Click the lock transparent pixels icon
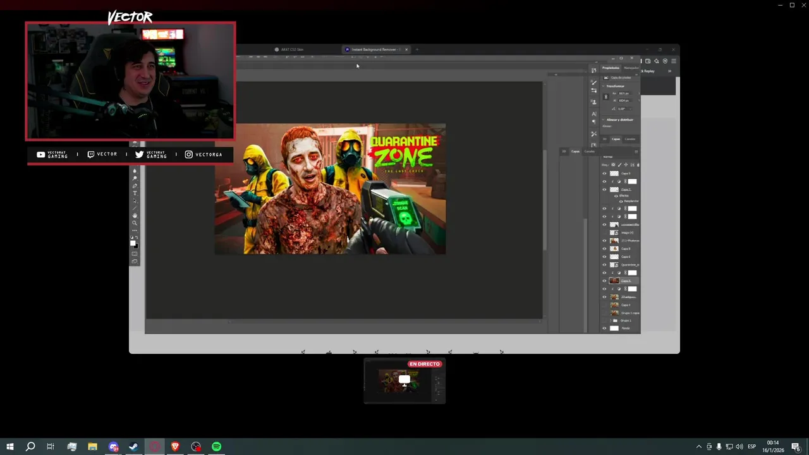The image size is (809, 455). coord(613,165)
